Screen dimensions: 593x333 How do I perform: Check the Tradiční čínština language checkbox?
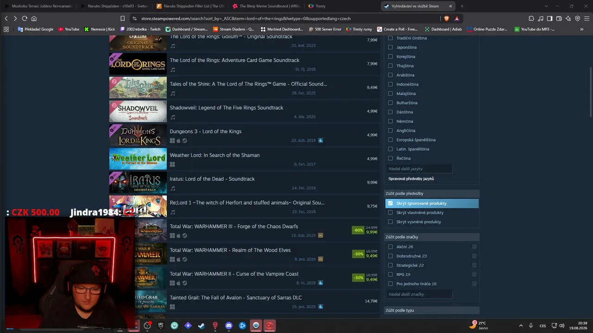390,38
